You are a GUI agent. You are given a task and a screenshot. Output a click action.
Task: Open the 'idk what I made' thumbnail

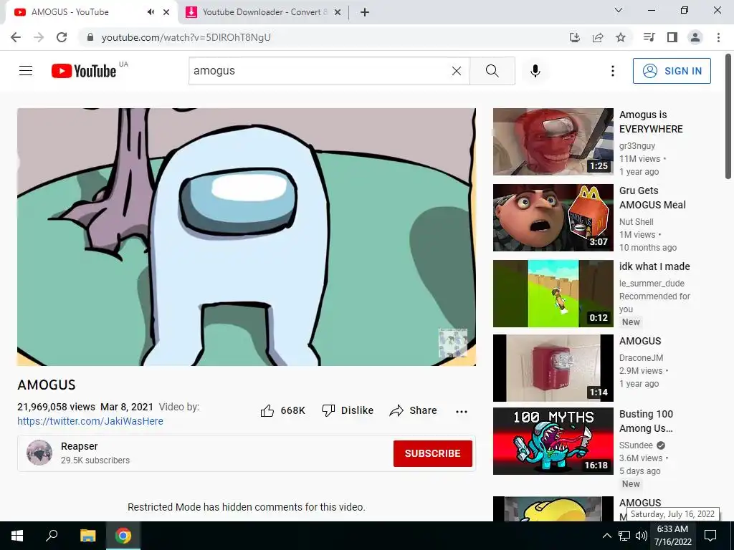pos(553,293)
